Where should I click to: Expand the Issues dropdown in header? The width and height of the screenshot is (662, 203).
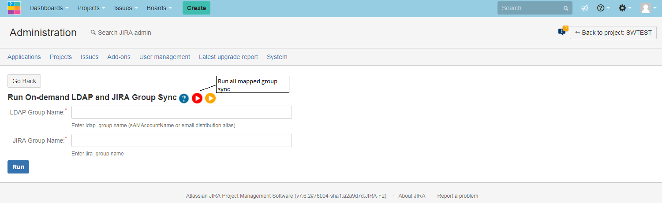click(126, 8)
